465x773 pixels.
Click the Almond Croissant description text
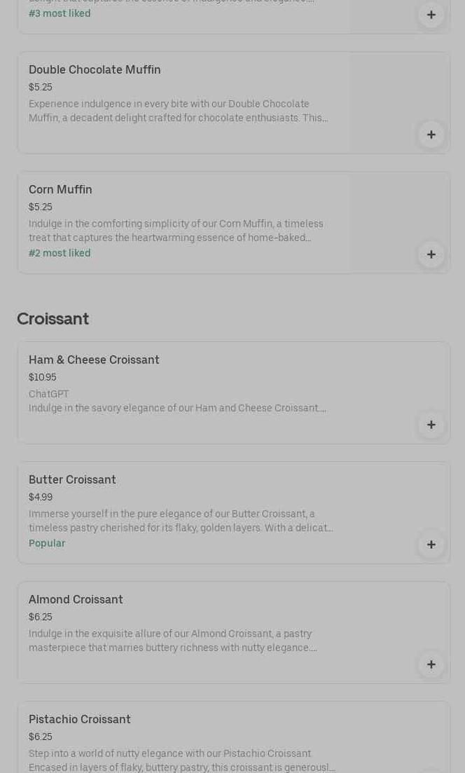pyautogui.click(x=172, y=641)
